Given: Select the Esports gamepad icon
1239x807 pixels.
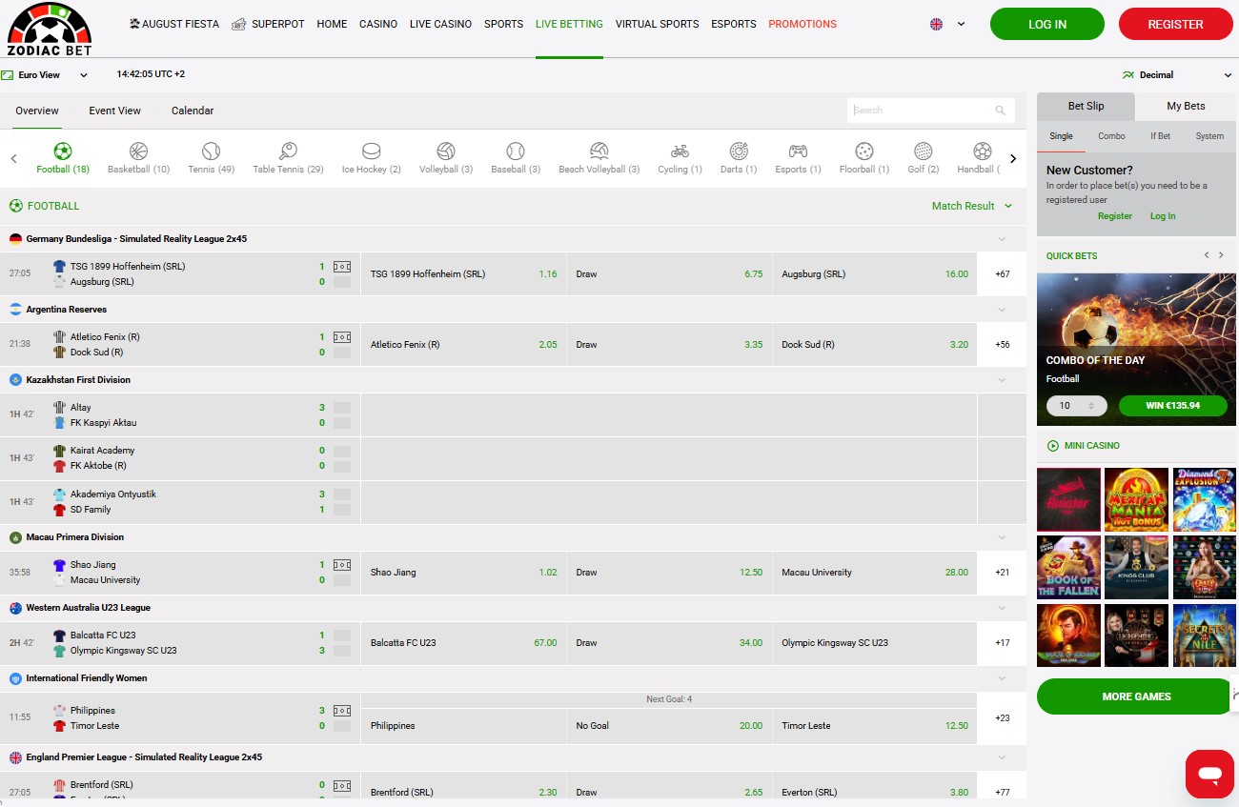Looking at the screenshot, I should coord(798,151).
